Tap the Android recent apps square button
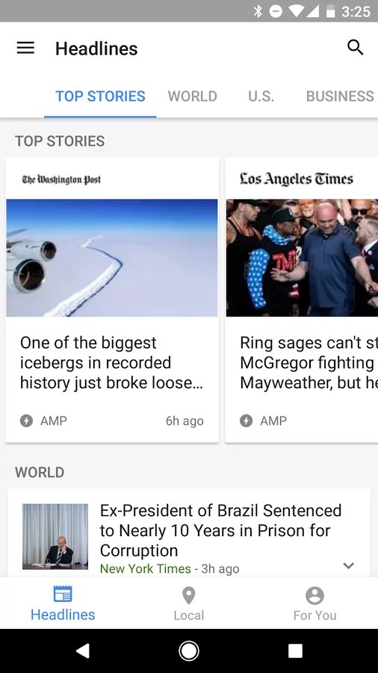This screenshot has width=378, height=673. click(295, 651)
